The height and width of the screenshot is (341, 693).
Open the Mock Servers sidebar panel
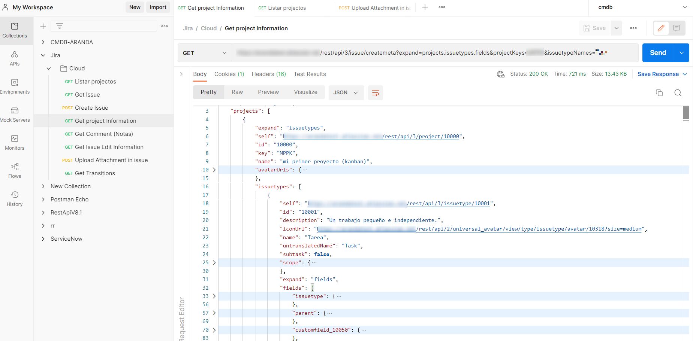pos(15,115)
